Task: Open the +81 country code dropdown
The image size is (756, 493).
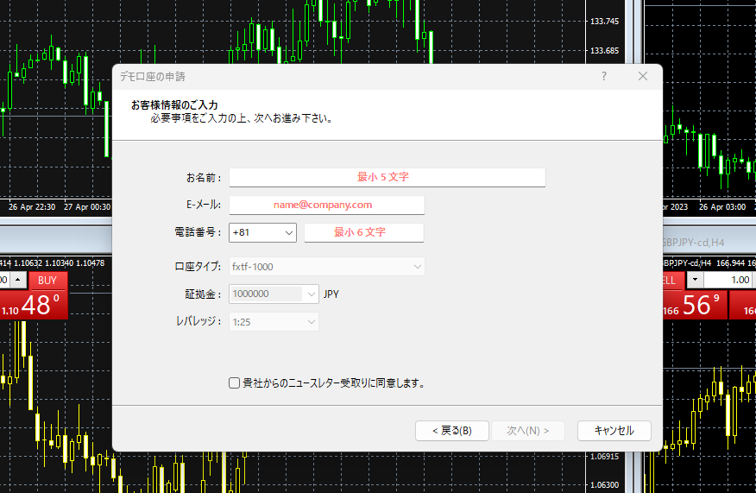Action: pos(262,232)
